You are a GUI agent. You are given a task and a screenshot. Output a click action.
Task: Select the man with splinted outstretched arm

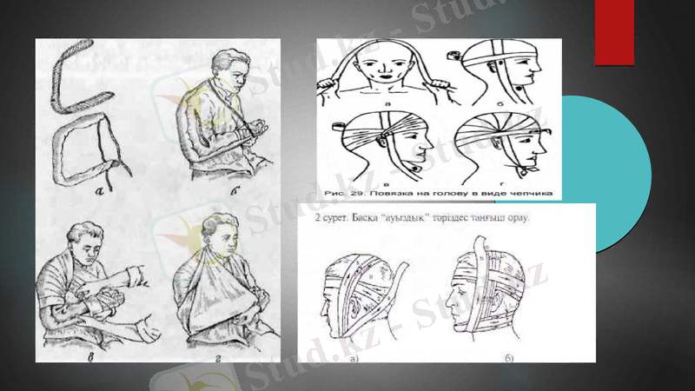pos(96,278)
